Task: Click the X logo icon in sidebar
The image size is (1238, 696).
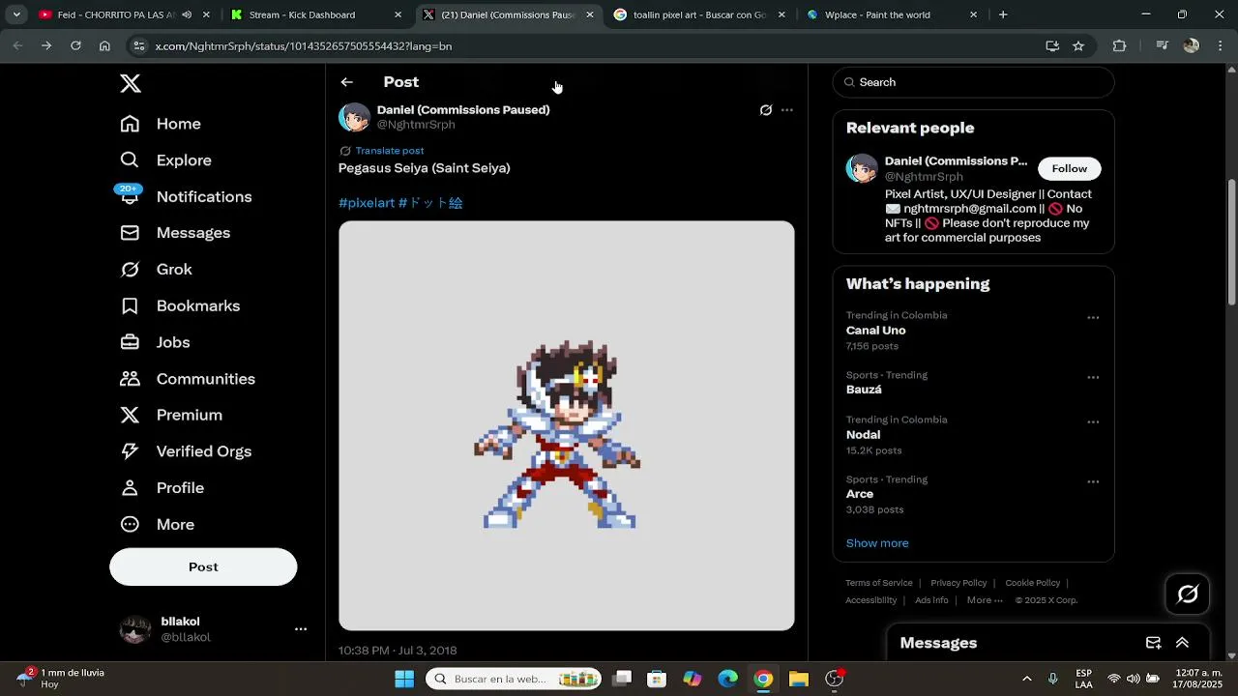Action: coord(131,83)
